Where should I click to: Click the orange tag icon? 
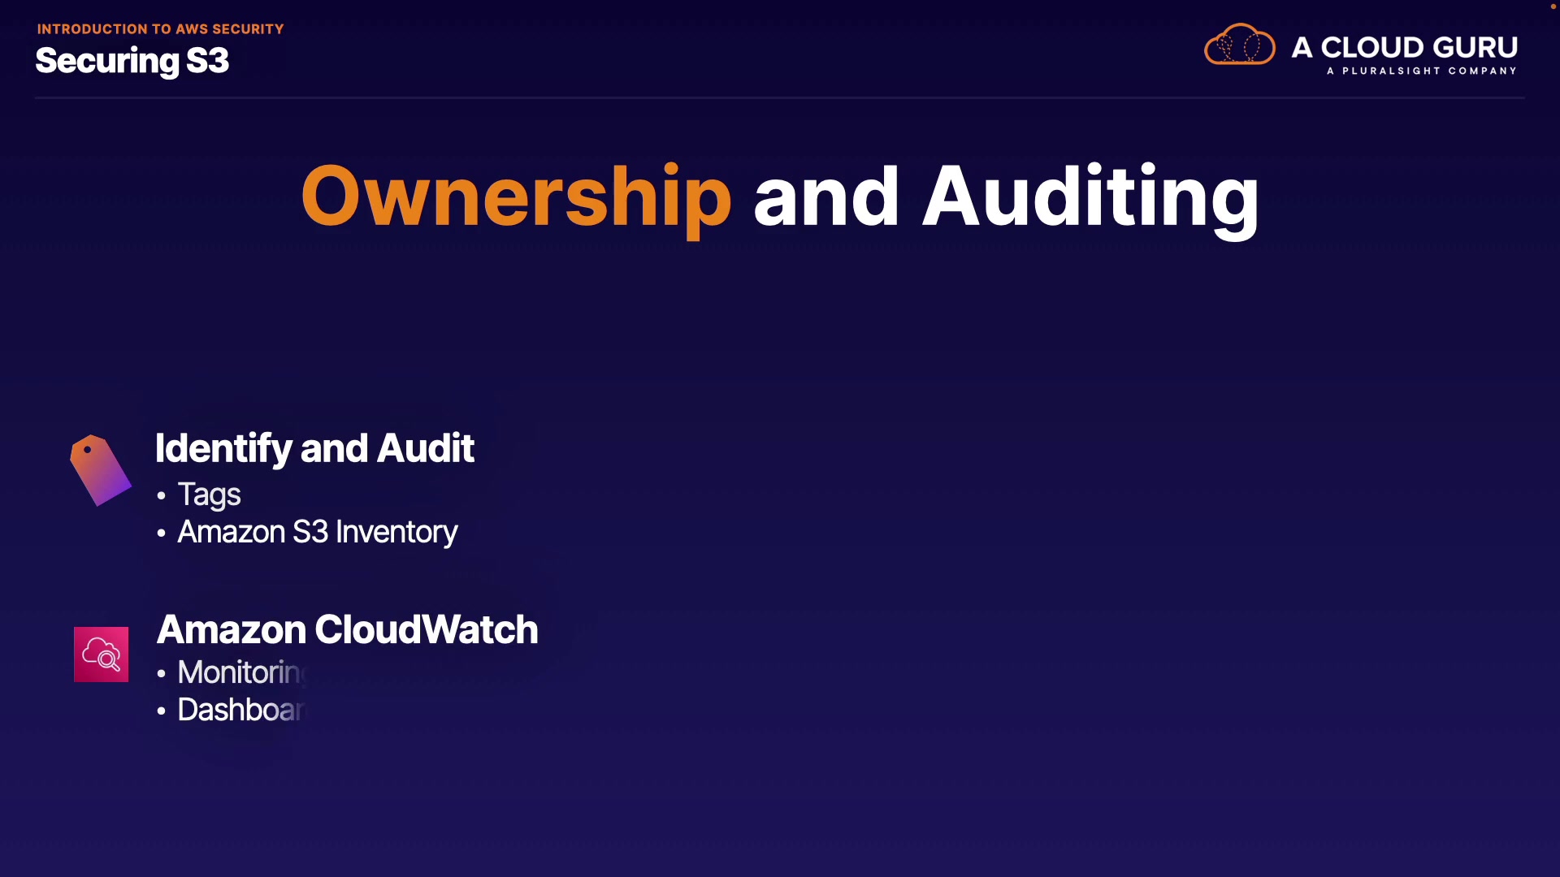(100, 470)
